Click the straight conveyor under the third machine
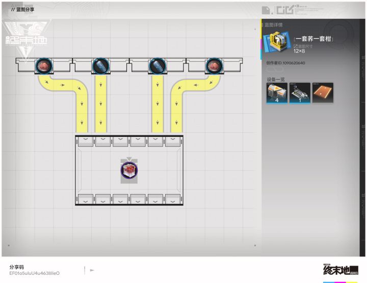 [x=158, y=104]
